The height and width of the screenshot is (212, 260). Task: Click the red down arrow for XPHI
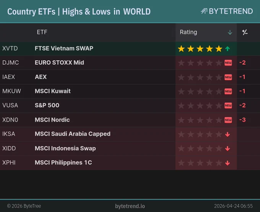[x=227, y=163]
